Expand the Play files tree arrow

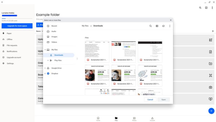coord(48,60)
